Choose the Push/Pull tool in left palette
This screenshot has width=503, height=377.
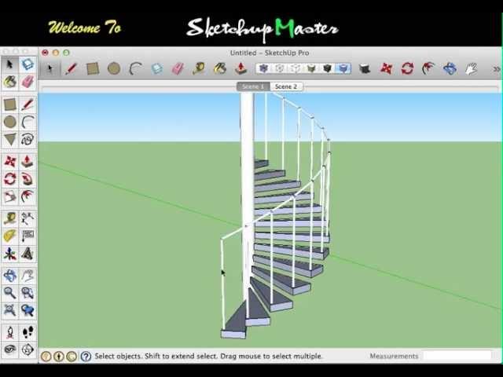[x=28, y=161]
